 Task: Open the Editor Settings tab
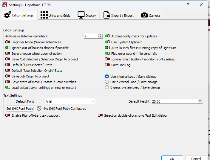19,15
